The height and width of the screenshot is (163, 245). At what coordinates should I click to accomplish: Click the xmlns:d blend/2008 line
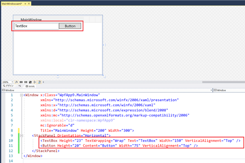tap(104, 110)
